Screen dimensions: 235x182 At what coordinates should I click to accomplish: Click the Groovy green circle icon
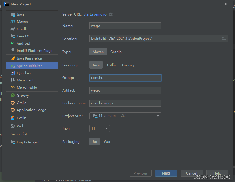click(x=13, y=95)
